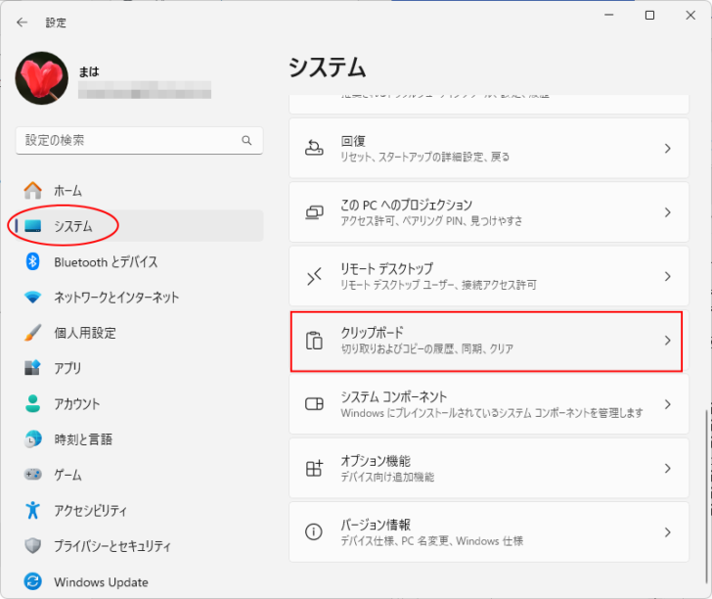Click the まは user name
Screen dimensions: 712x599
click(x=89, y=71)
